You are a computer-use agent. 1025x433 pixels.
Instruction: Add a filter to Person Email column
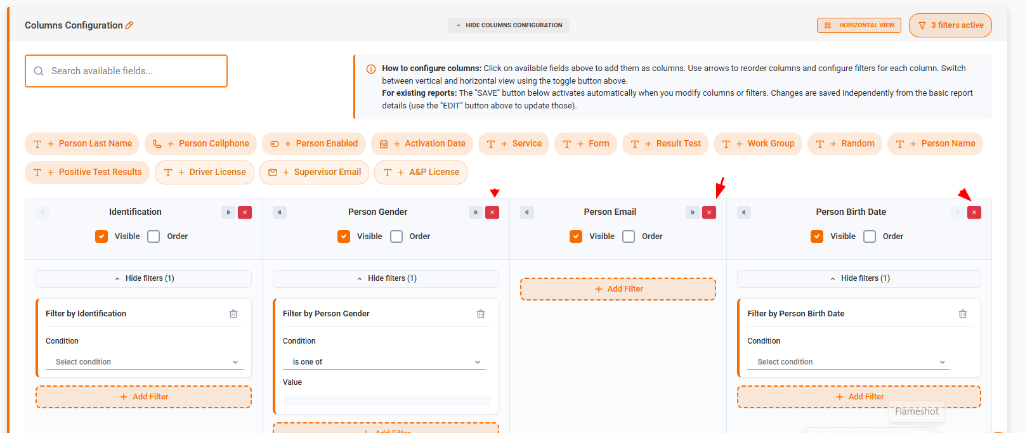tap(618, 289)
